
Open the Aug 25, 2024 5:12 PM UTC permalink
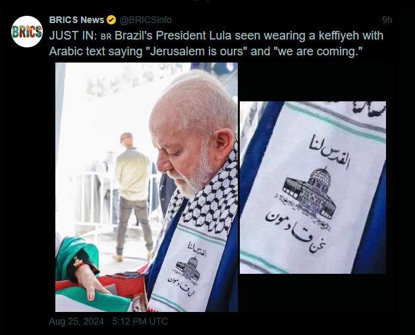coord(108,321)
